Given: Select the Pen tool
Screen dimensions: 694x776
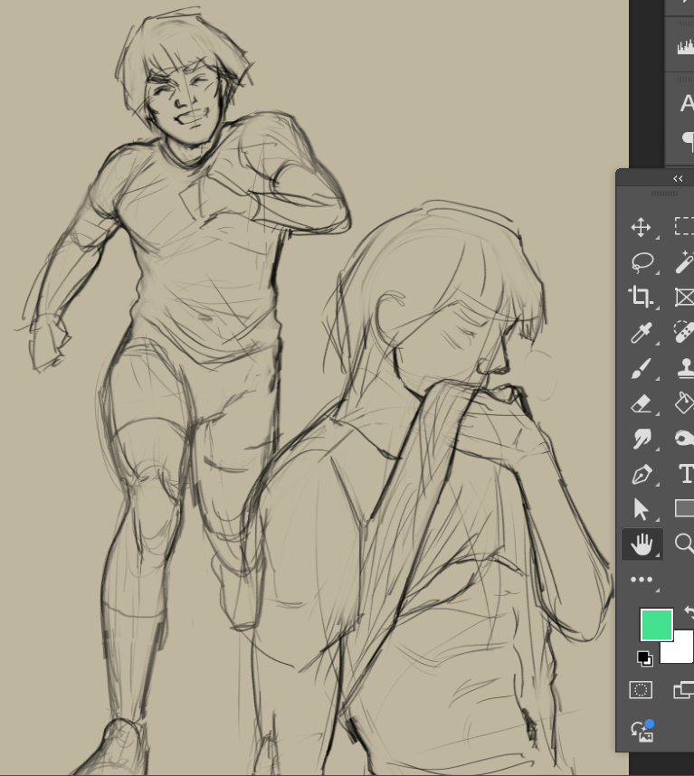Looking at the screenshot, I should pos(641,475).
